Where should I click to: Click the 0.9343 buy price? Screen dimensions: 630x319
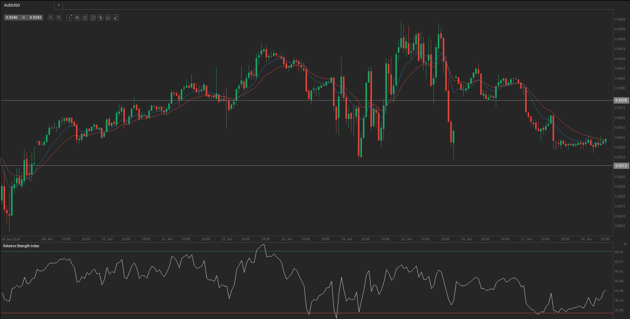[x=35, y=17]
